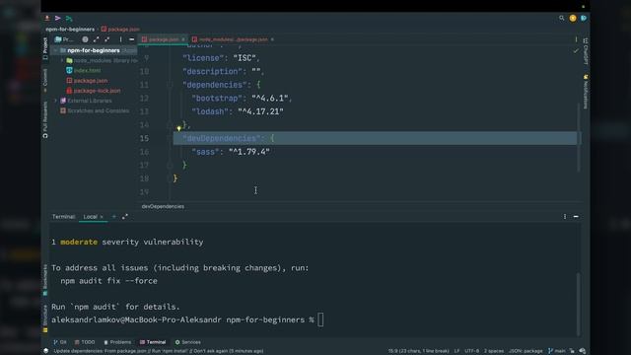Screen dimensions: 631x355
Task: Change UTF-8 encoding in status bar
Action: [x=471, y=351]
